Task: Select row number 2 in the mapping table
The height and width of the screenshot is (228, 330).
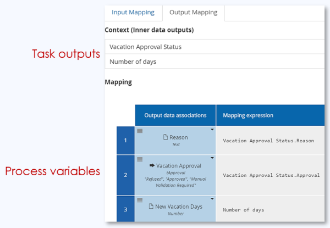Action: pyautogui.click(x=125, y=175)
